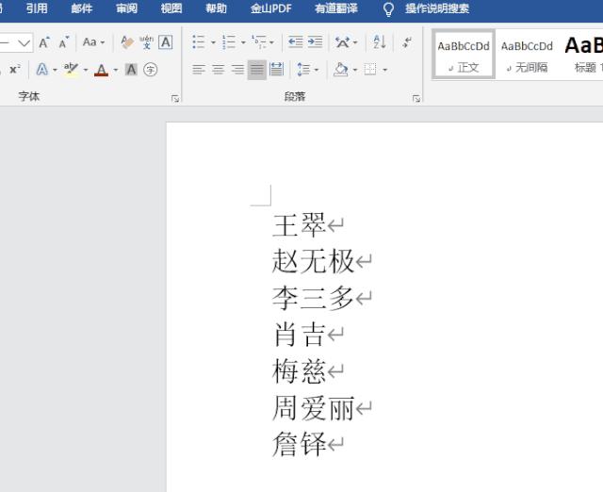The image size is (603, 492).
Task: Open the 邮件 tab
Action: [82, 8]
